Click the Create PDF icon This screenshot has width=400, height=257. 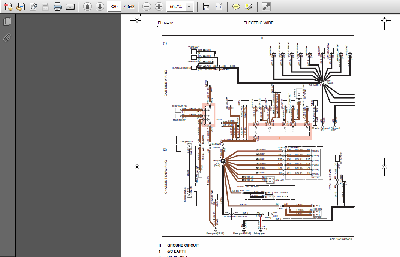pyautogui.click(x=8, y=7)
